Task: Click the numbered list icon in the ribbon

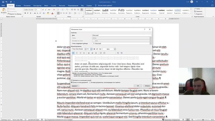Action: coord(63,10)
